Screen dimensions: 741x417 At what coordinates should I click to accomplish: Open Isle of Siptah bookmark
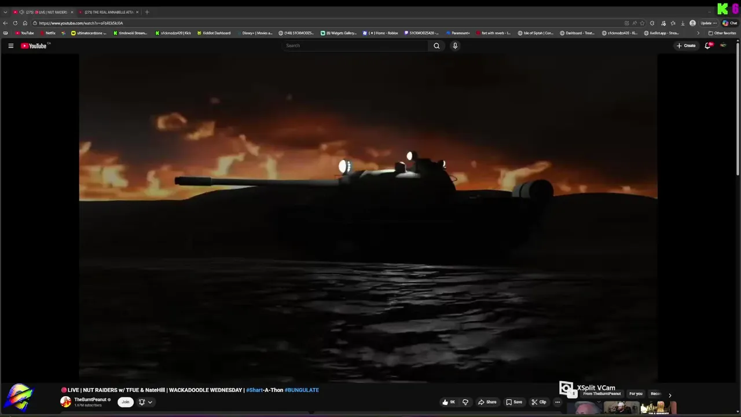pyautogui.click(x=535, y=33)
